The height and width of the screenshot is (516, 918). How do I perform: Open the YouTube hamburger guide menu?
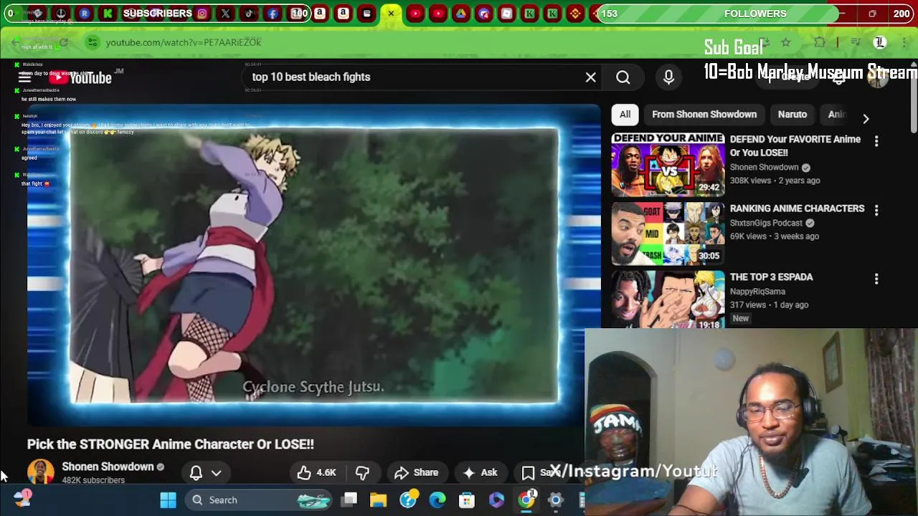[24, 77]
